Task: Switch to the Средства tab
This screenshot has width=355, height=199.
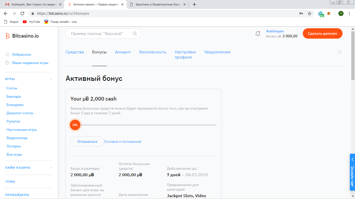Action: [x=75, y=52]
